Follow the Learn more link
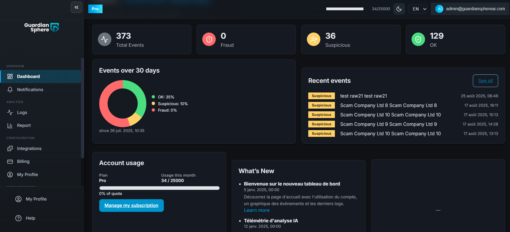The height and width of the screenshot is (232, 510). click(257, 210)
